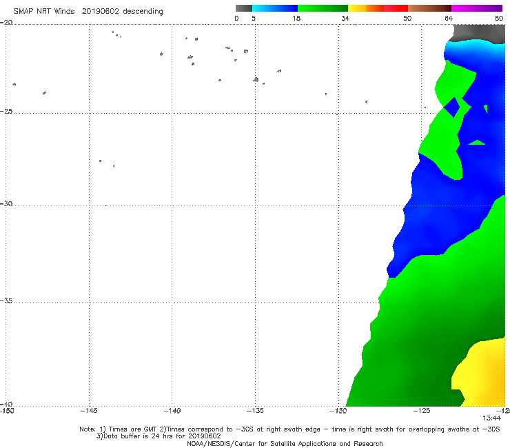Click the yellow-to-red 34–50 color bar segment
510x448 pixels.
(x=378, y=8)
